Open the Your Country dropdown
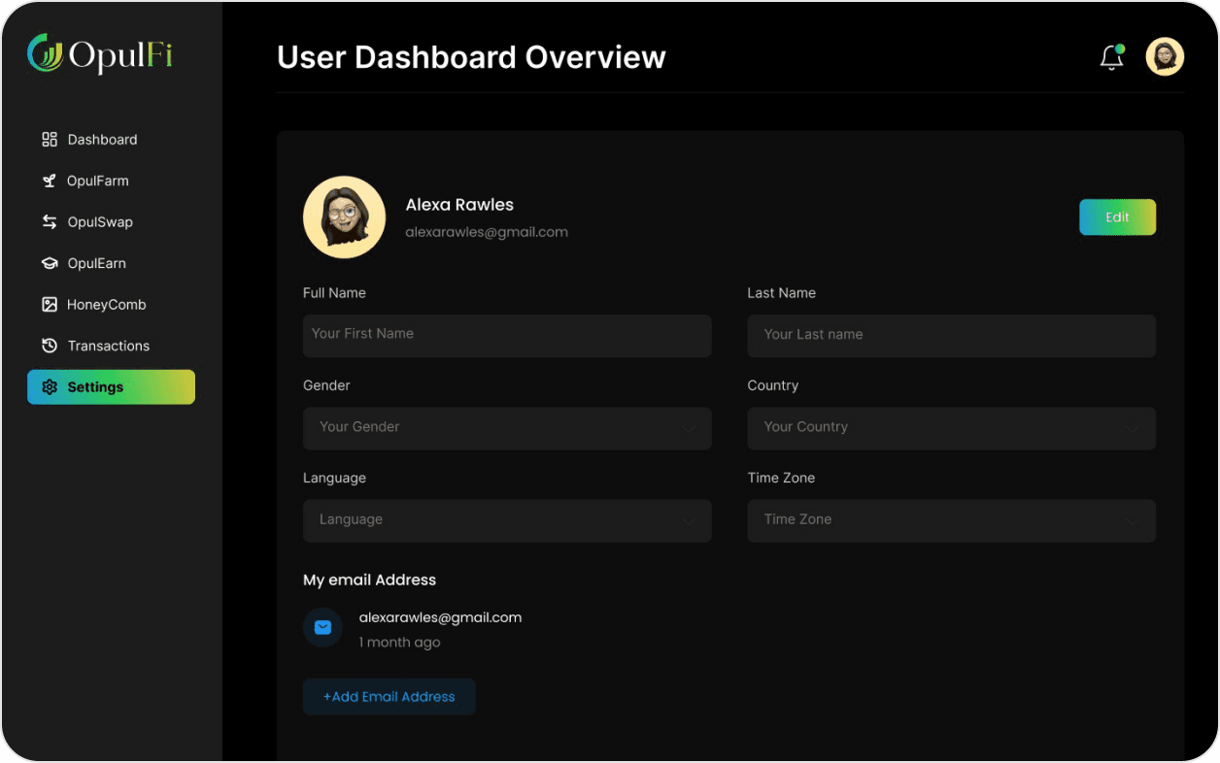 click(951, 428)
